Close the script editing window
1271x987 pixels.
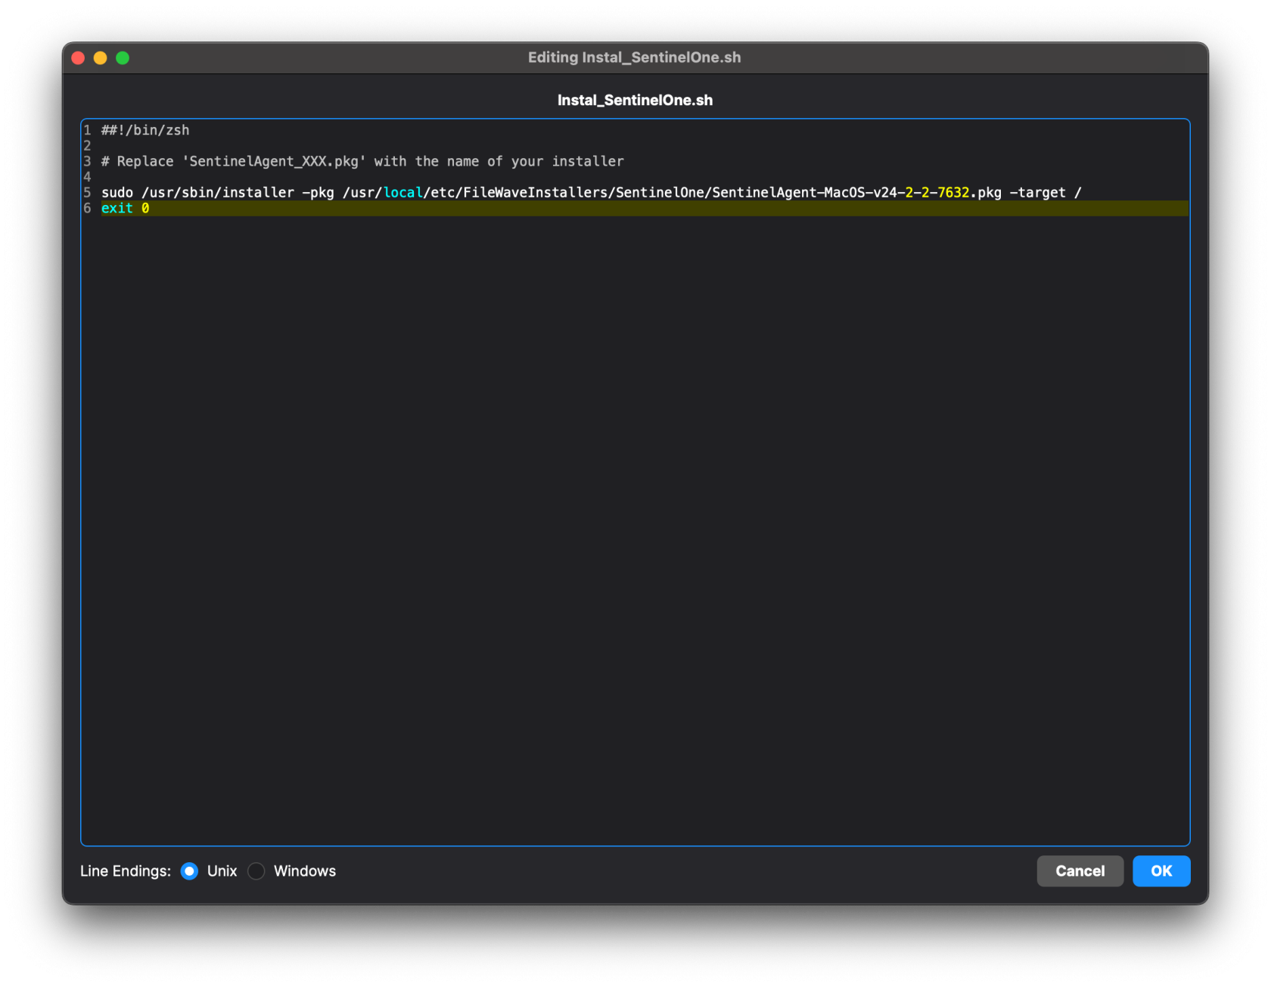[x=78, y=58]
